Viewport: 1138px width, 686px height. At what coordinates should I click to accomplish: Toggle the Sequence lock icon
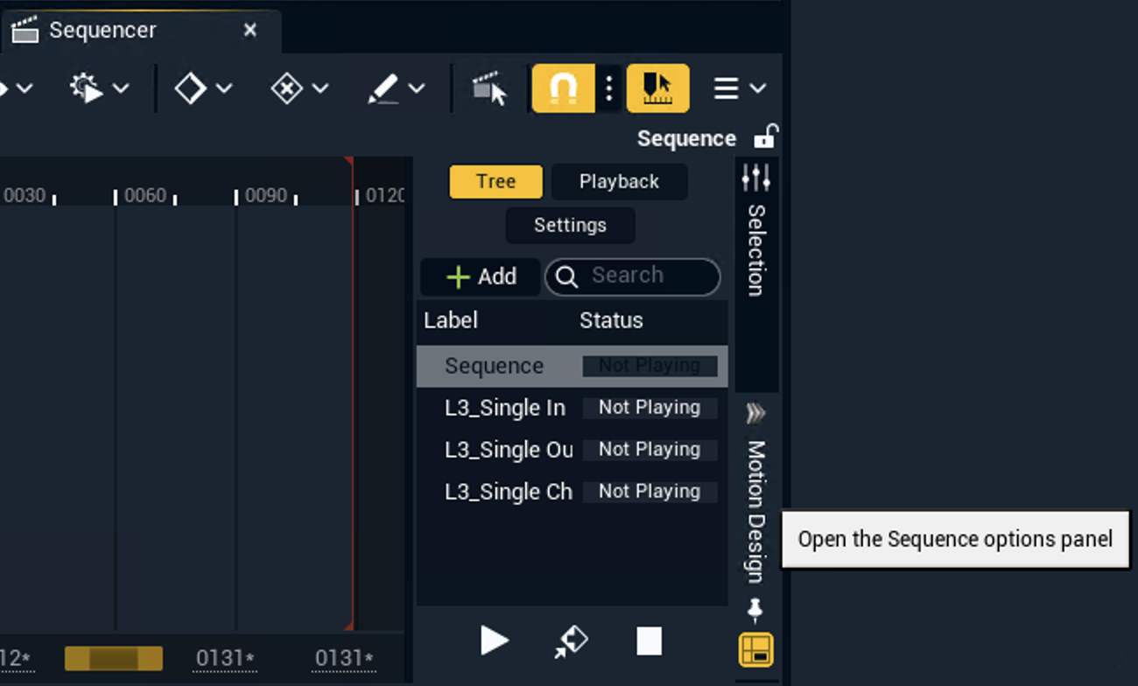tap(766, 137)
